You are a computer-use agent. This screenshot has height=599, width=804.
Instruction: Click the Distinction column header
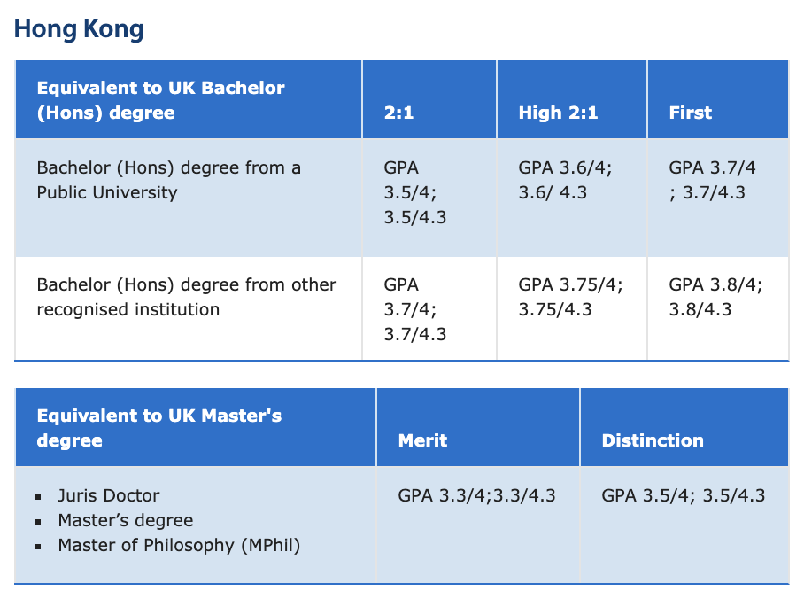tap(653, 440)
